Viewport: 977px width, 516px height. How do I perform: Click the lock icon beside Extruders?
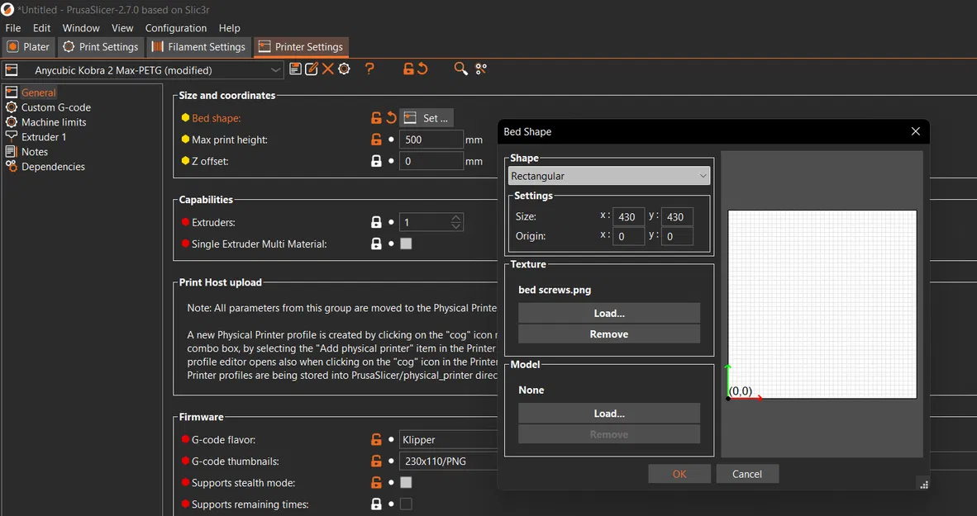click(x=376, y=222)
